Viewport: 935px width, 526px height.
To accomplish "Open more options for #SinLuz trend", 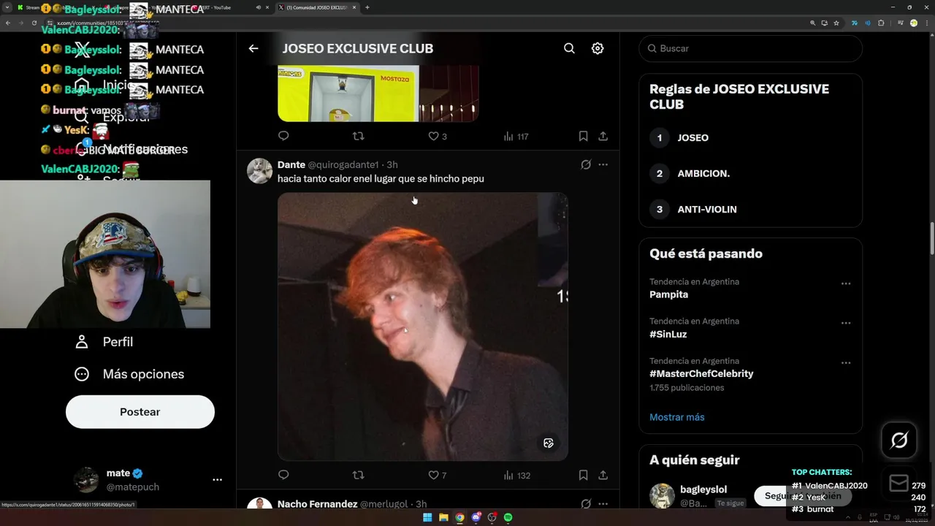I will point(846,323).
